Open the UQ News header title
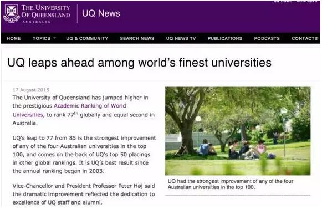The height and width of the screenshot is (209, 322). (x=101, y=13)
